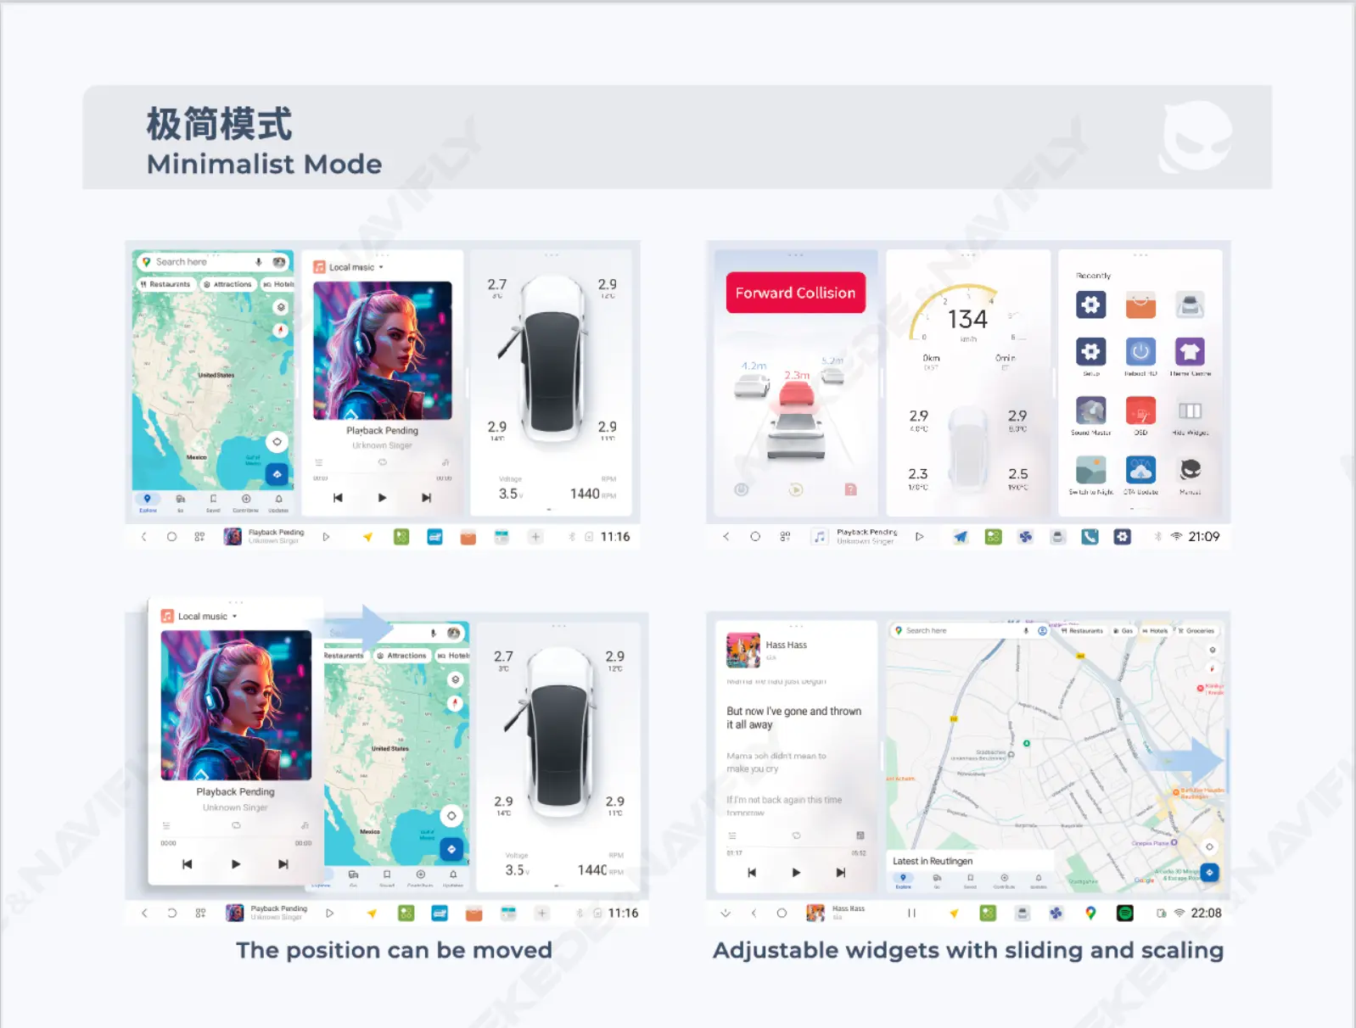Toggle the Hide Widget option
Image resolution: width=1356 pixels, height=1028 pixels.
coord(1190,411)
